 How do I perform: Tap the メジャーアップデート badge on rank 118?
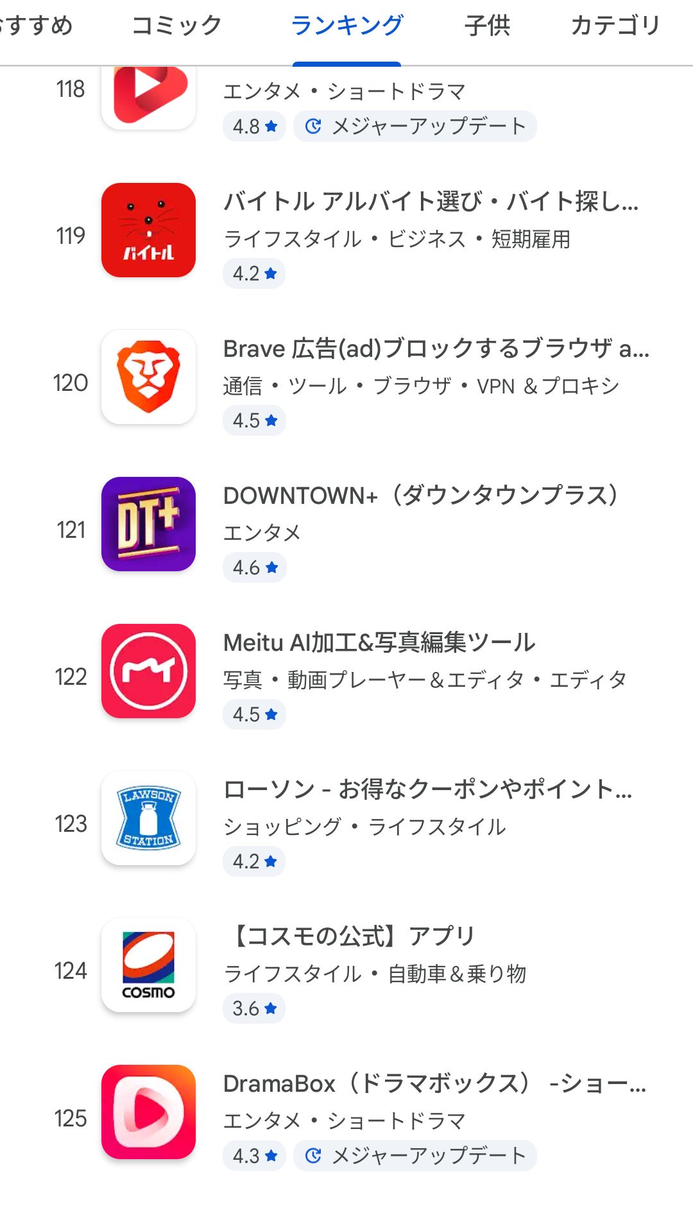[415, 126]
